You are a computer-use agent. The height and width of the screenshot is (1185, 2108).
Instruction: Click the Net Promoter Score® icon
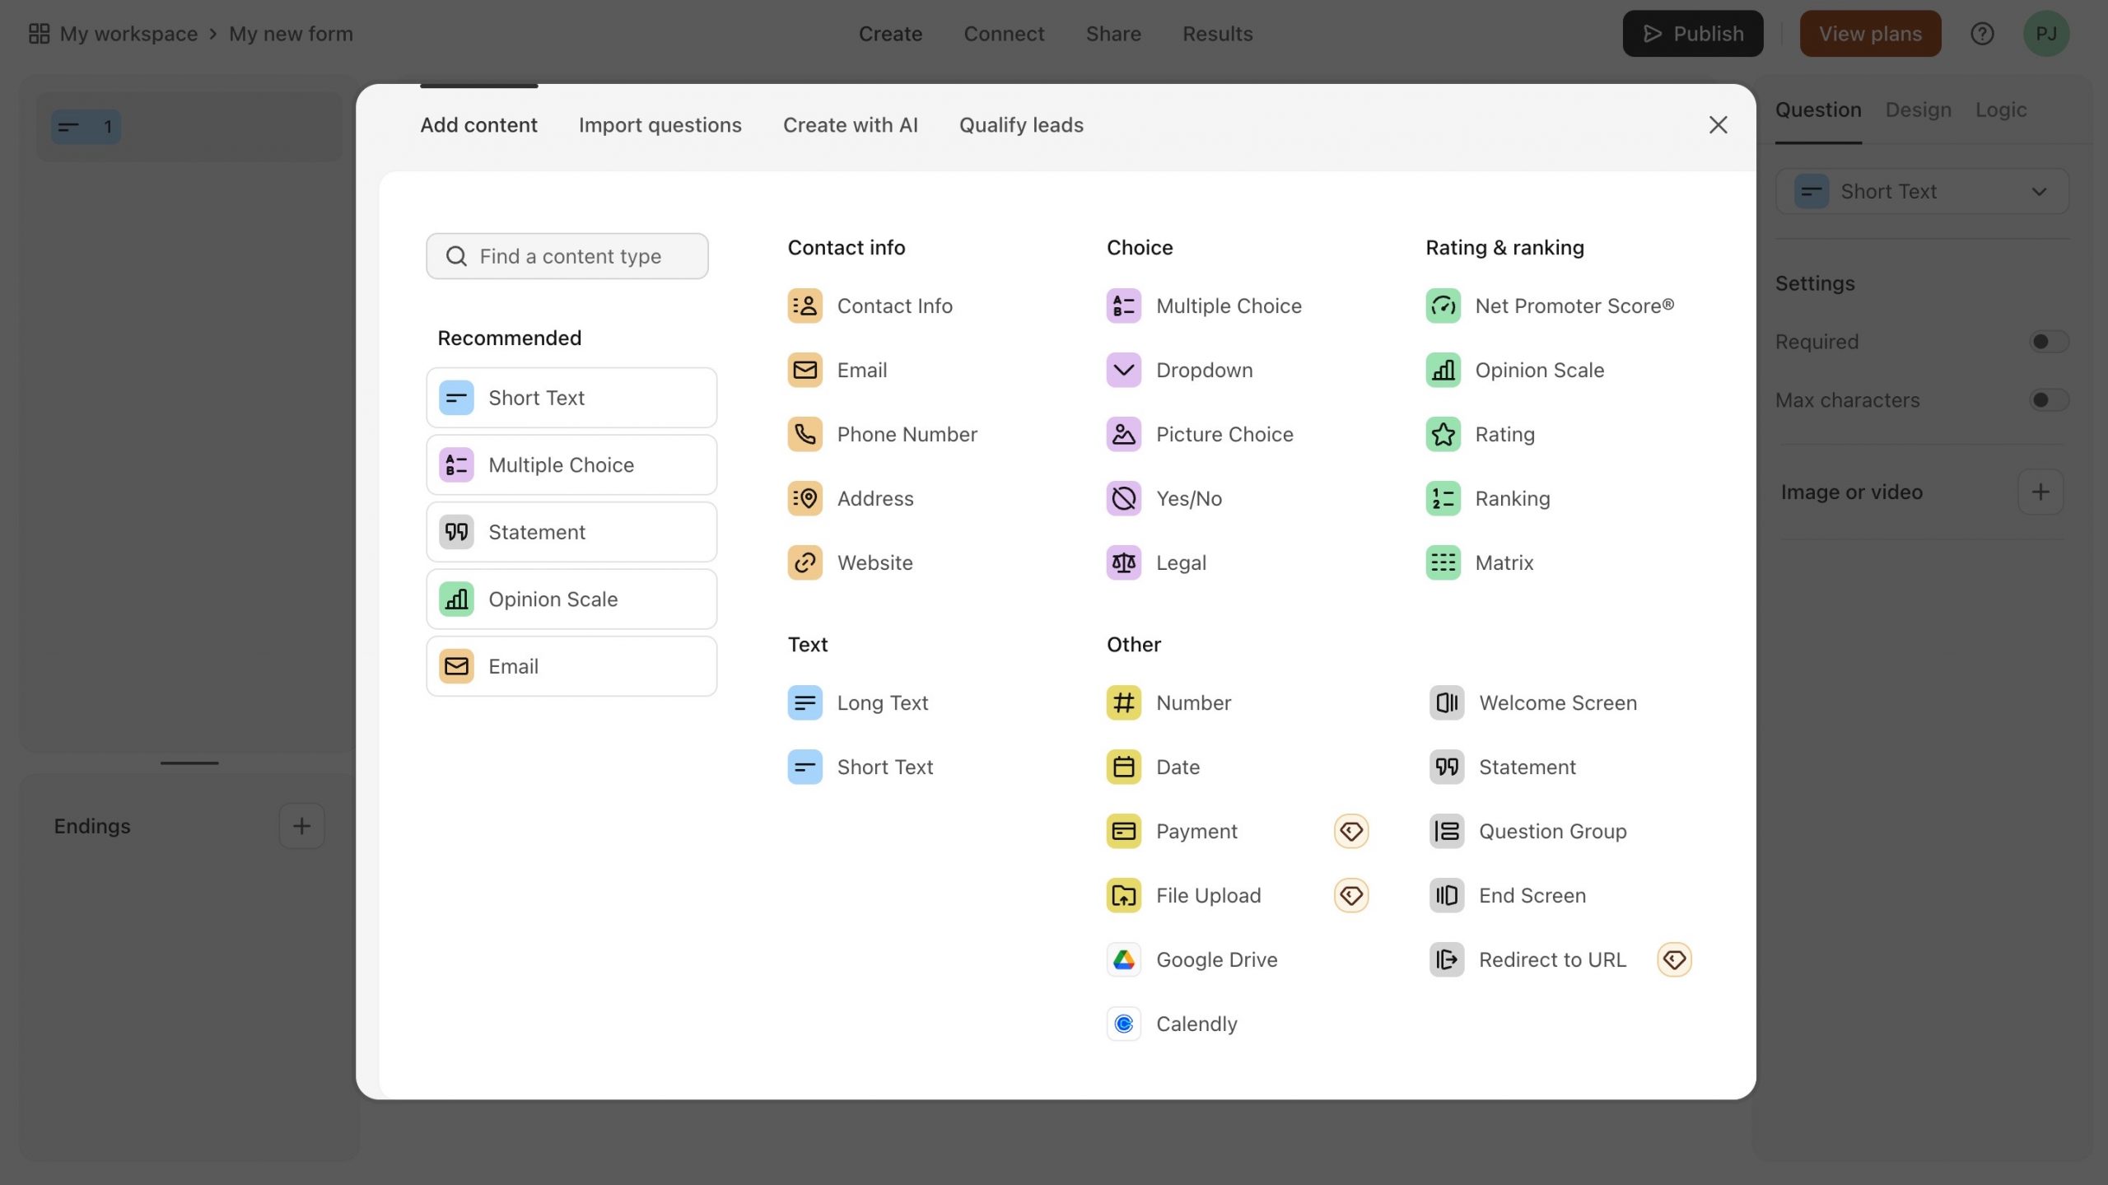pyautogui.click(x=1443, y=304)
